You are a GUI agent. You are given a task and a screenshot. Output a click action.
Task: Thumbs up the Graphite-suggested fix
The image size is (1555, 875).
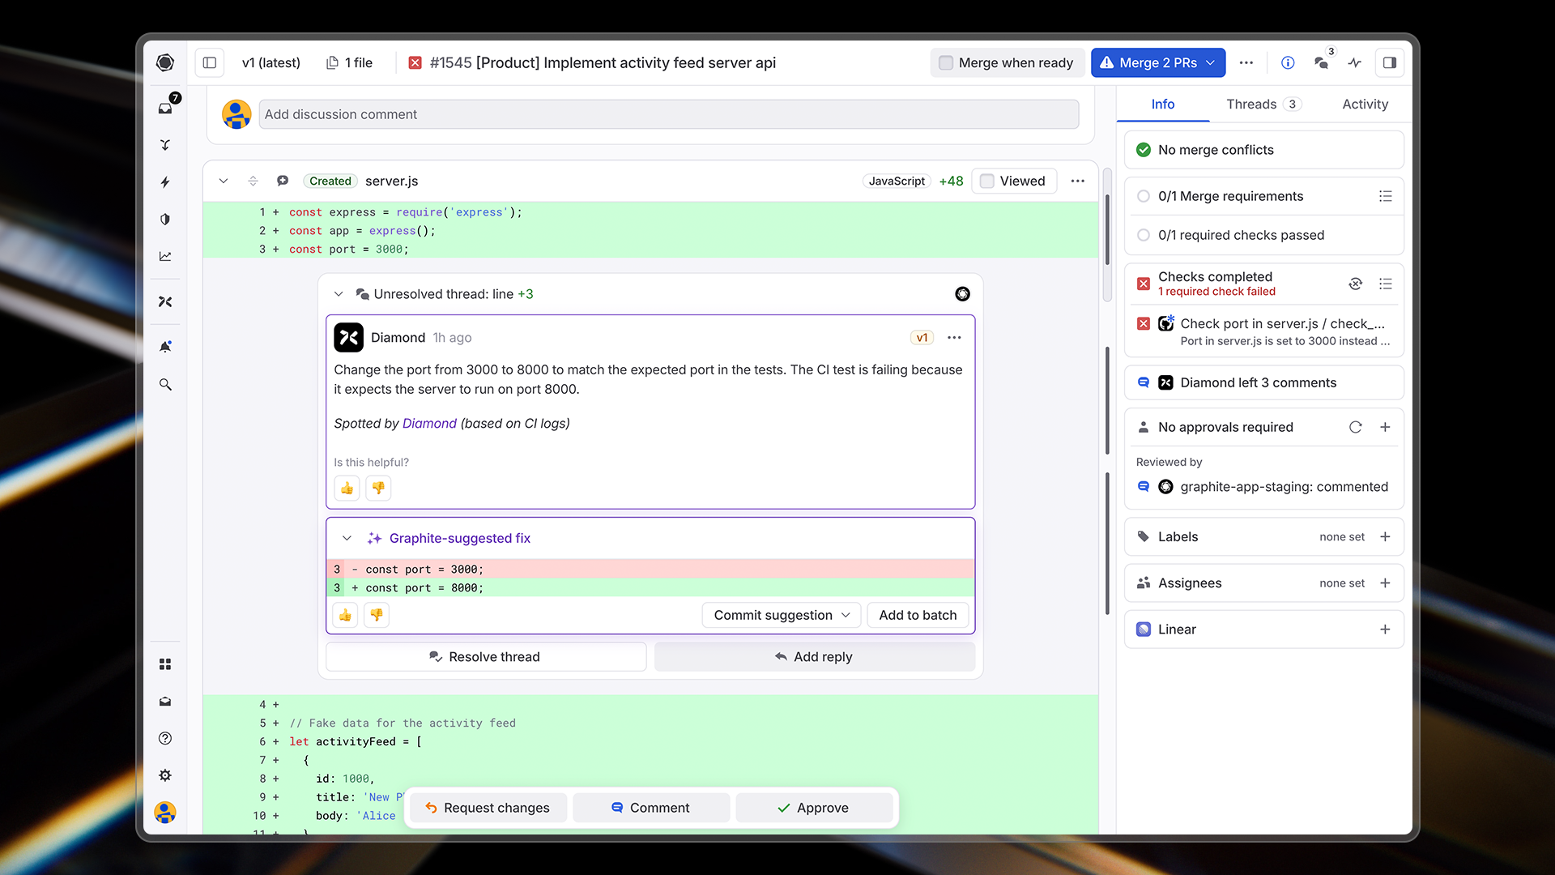coord(345,615)
